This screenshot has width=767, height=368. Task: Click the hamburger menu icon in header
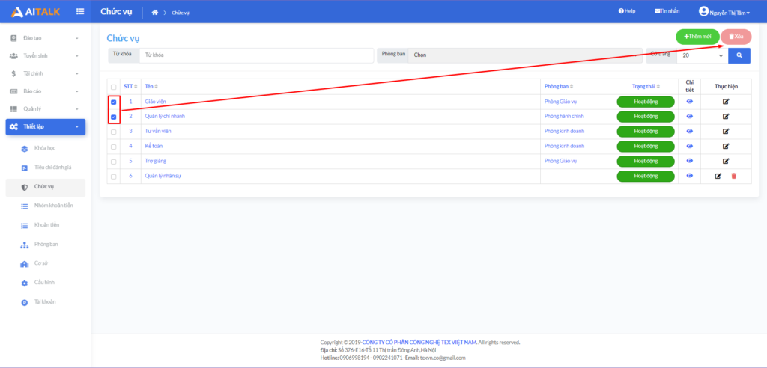pos(80,11)
